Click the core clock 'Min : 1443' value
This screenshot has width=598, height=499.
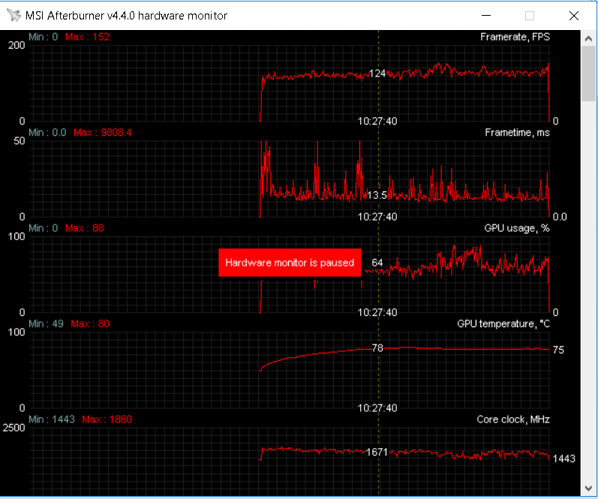tap(52, 419)
